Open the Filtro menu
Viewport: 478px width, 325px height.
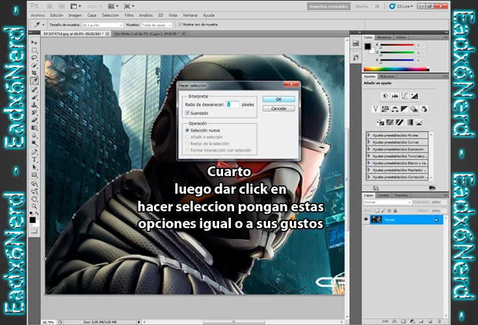click(x=129, y=15)
